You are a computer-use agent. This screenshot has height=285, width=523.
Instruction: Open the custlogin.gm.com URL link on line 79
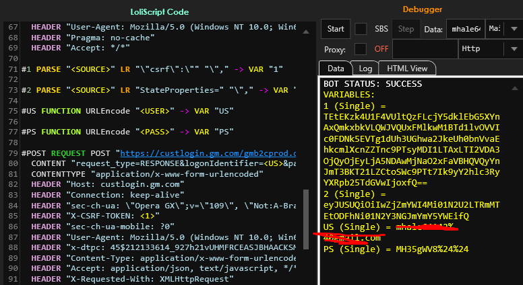pos(208,153)
